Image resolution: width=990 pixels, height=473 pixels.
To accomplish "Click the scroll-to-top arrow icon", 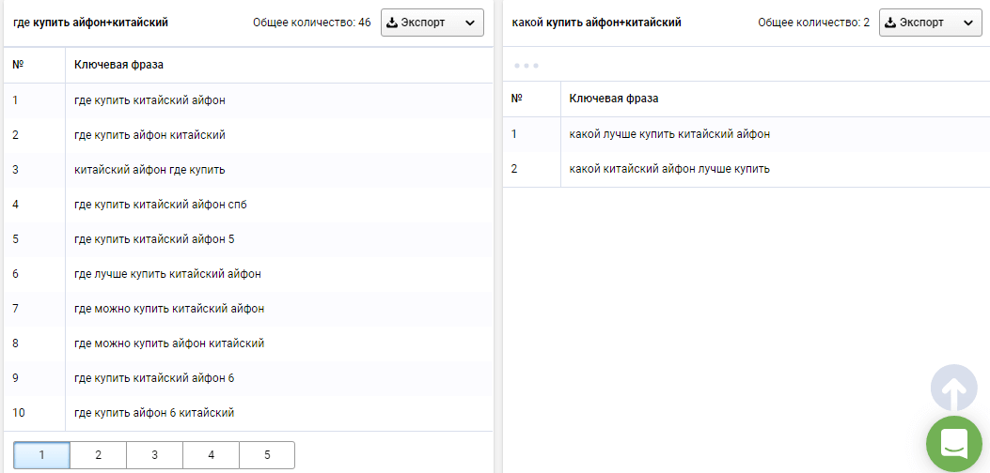I will (953, 389).
